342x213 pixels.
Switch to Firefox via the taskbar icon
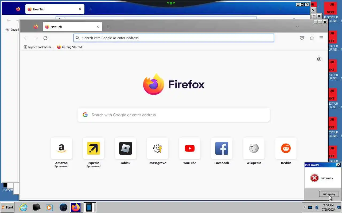pos(76,207)
